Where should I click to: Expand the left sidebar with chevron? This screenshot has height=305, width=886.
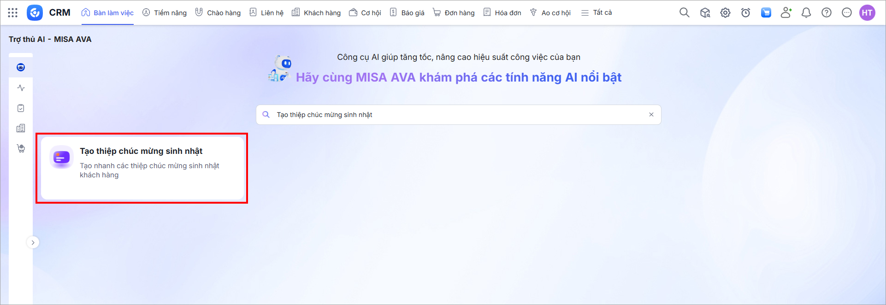[33, 242]
